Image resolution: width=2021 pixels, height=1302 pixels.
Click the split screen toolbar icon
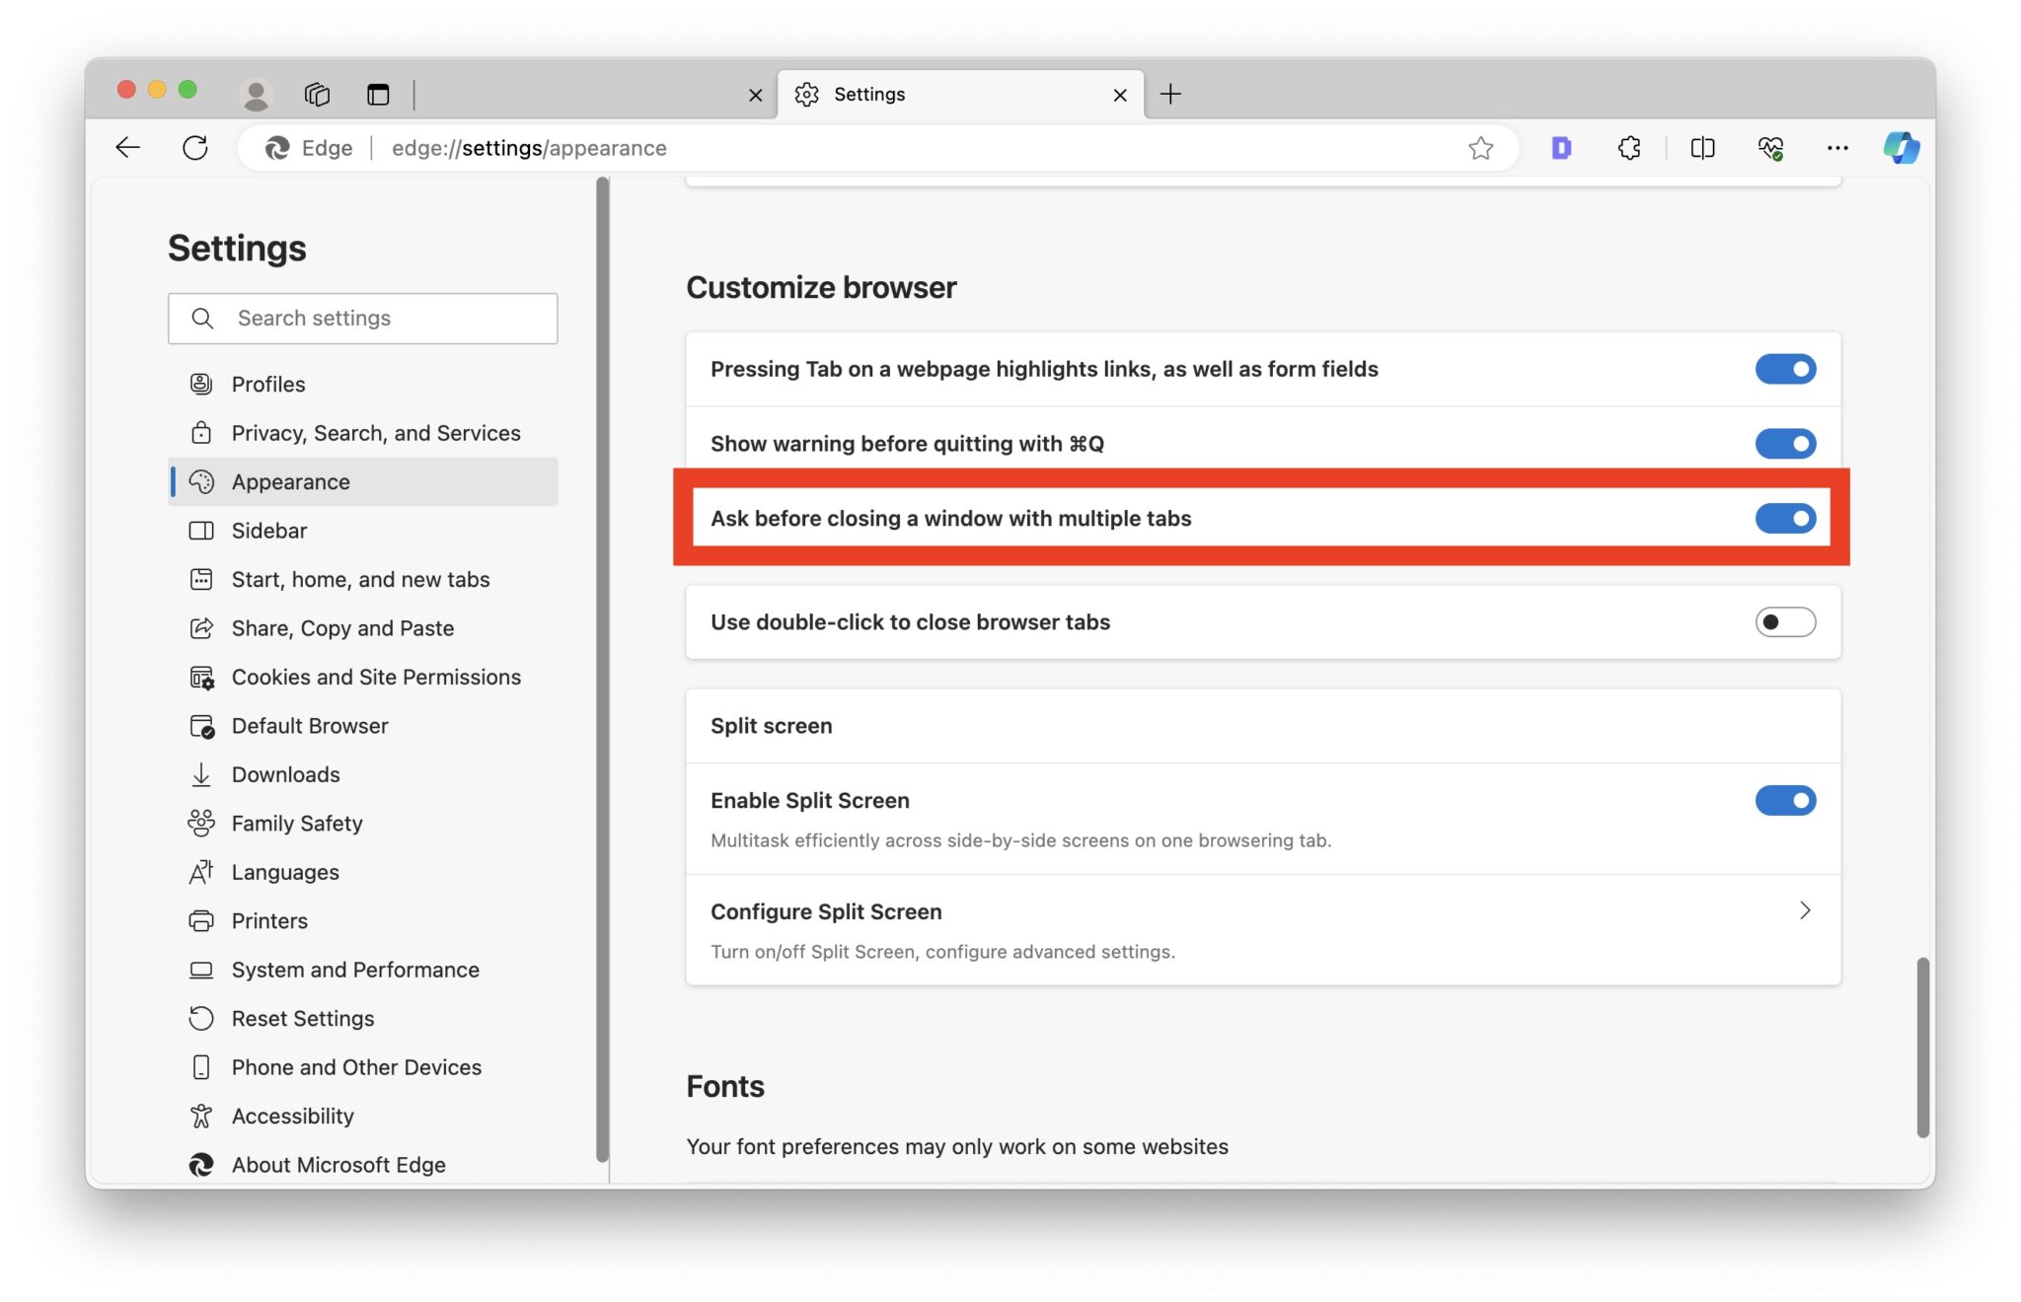(x=1701, y=148)
